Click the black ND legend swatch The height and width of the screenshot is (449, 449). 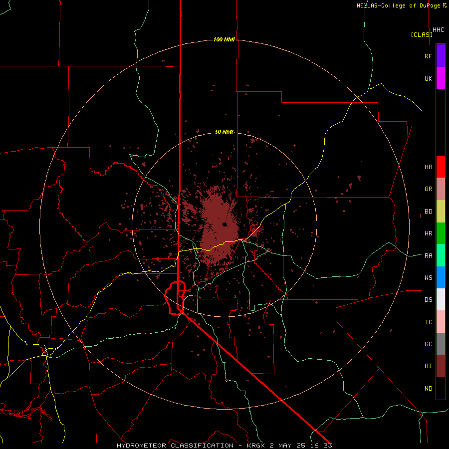pos(441,388)
